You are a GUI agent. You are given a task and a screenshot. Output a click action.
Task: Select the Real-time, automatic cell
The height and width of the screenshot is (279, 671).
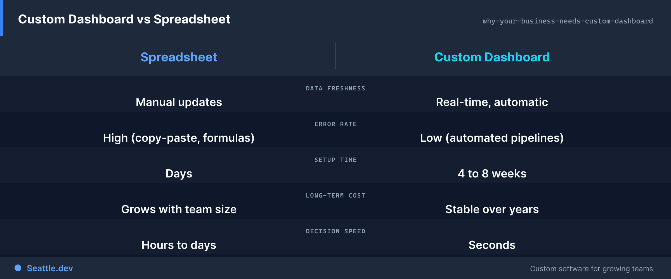[x=492, y=102]
